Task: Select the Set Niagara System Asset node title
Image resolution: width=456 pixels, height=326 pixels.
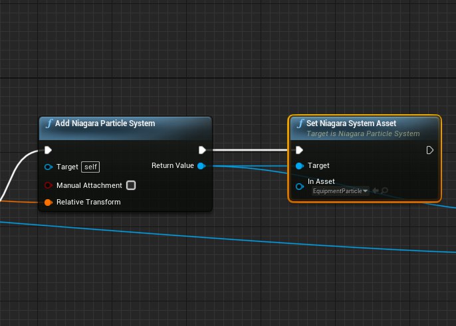Action: pyautogui.click(x=351, y=123)
